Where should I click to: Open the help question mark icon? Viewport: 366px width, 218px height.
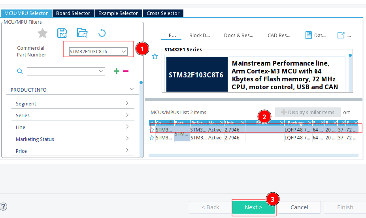pyautogui.click(x=3, y=207)
